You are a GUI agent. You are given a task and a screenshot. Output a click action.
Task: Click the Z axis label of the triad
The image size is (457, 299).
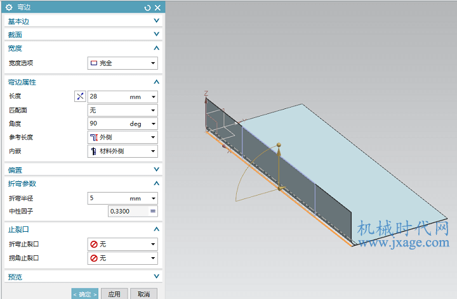click(206, 93)
